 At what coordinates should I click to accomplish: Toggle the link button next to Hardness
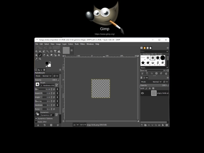(57, 105)
